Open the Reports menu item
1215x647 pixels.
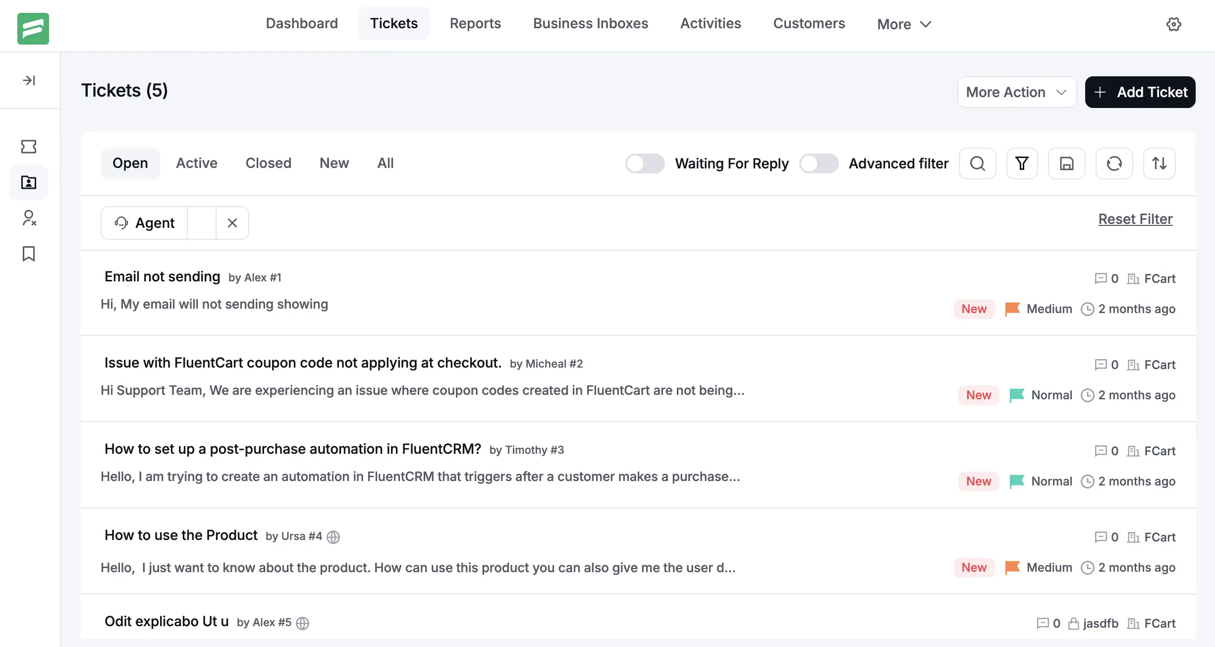click(x=475, y=23)
